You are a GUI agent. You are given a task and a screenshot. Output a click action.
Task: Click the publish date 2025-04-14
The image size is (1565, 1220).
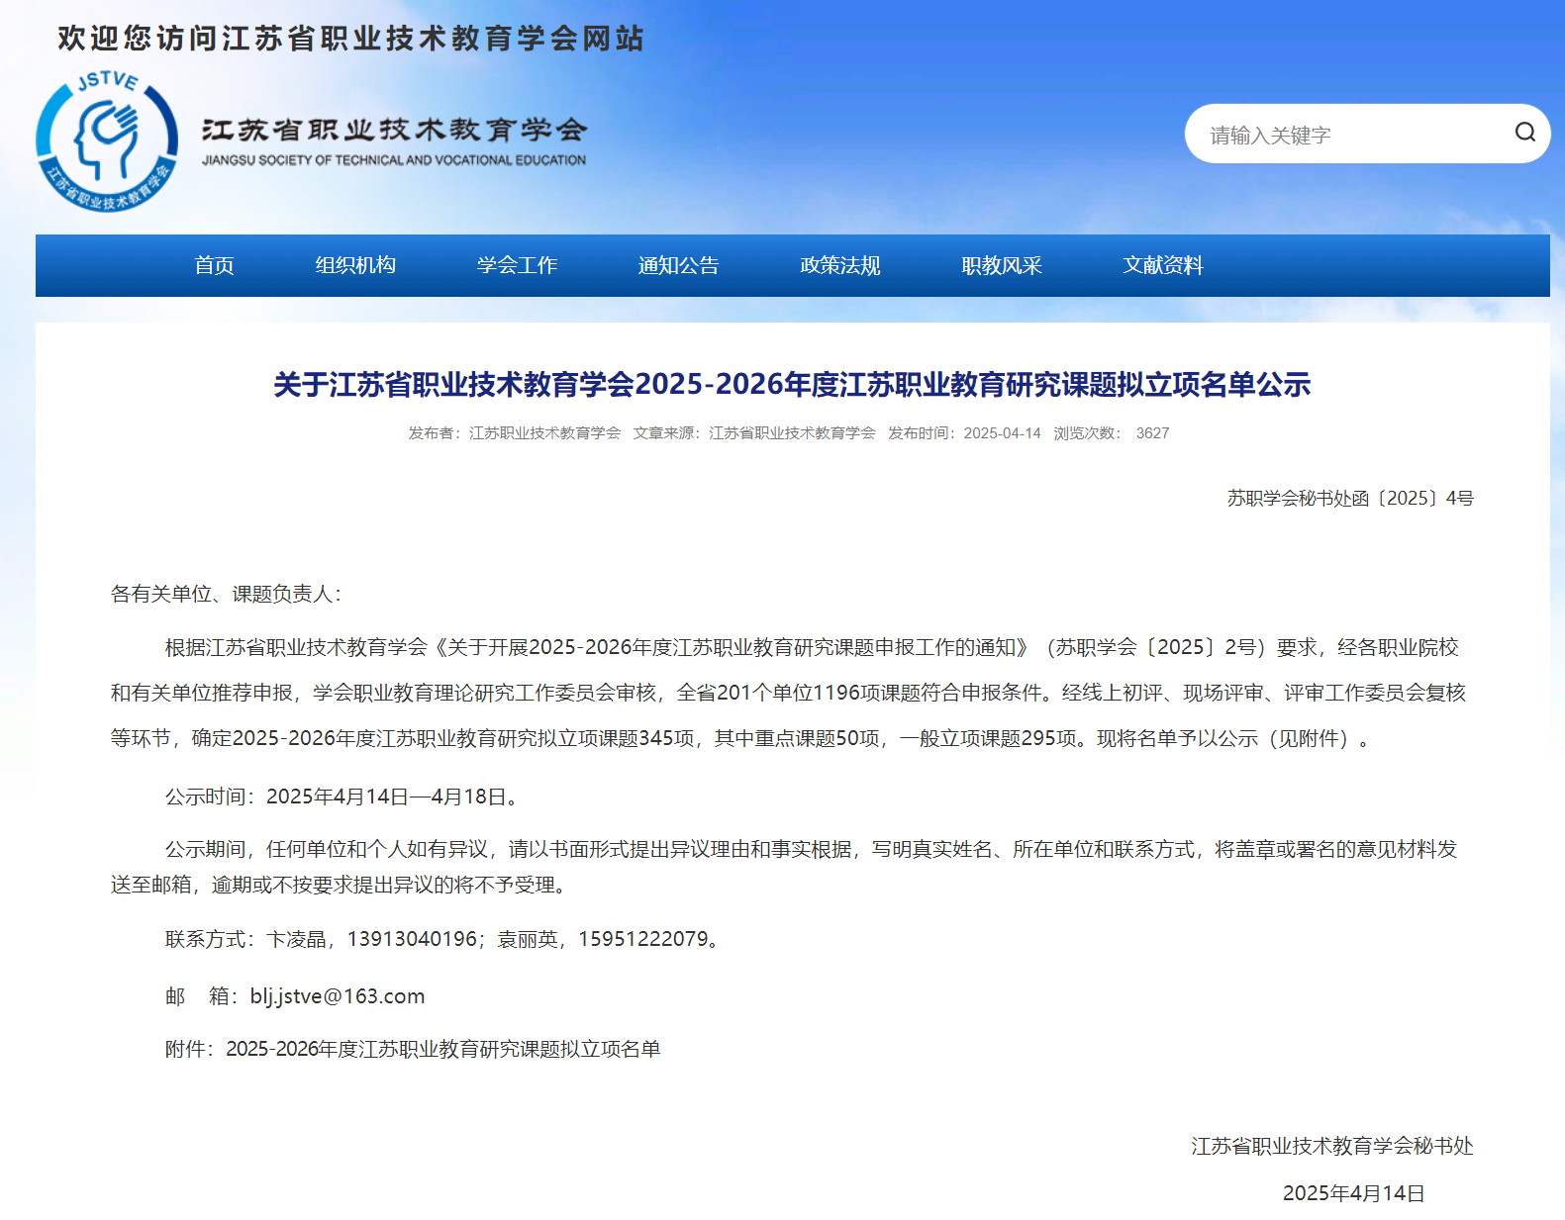pyautogui.click(x=1003, y=433)
